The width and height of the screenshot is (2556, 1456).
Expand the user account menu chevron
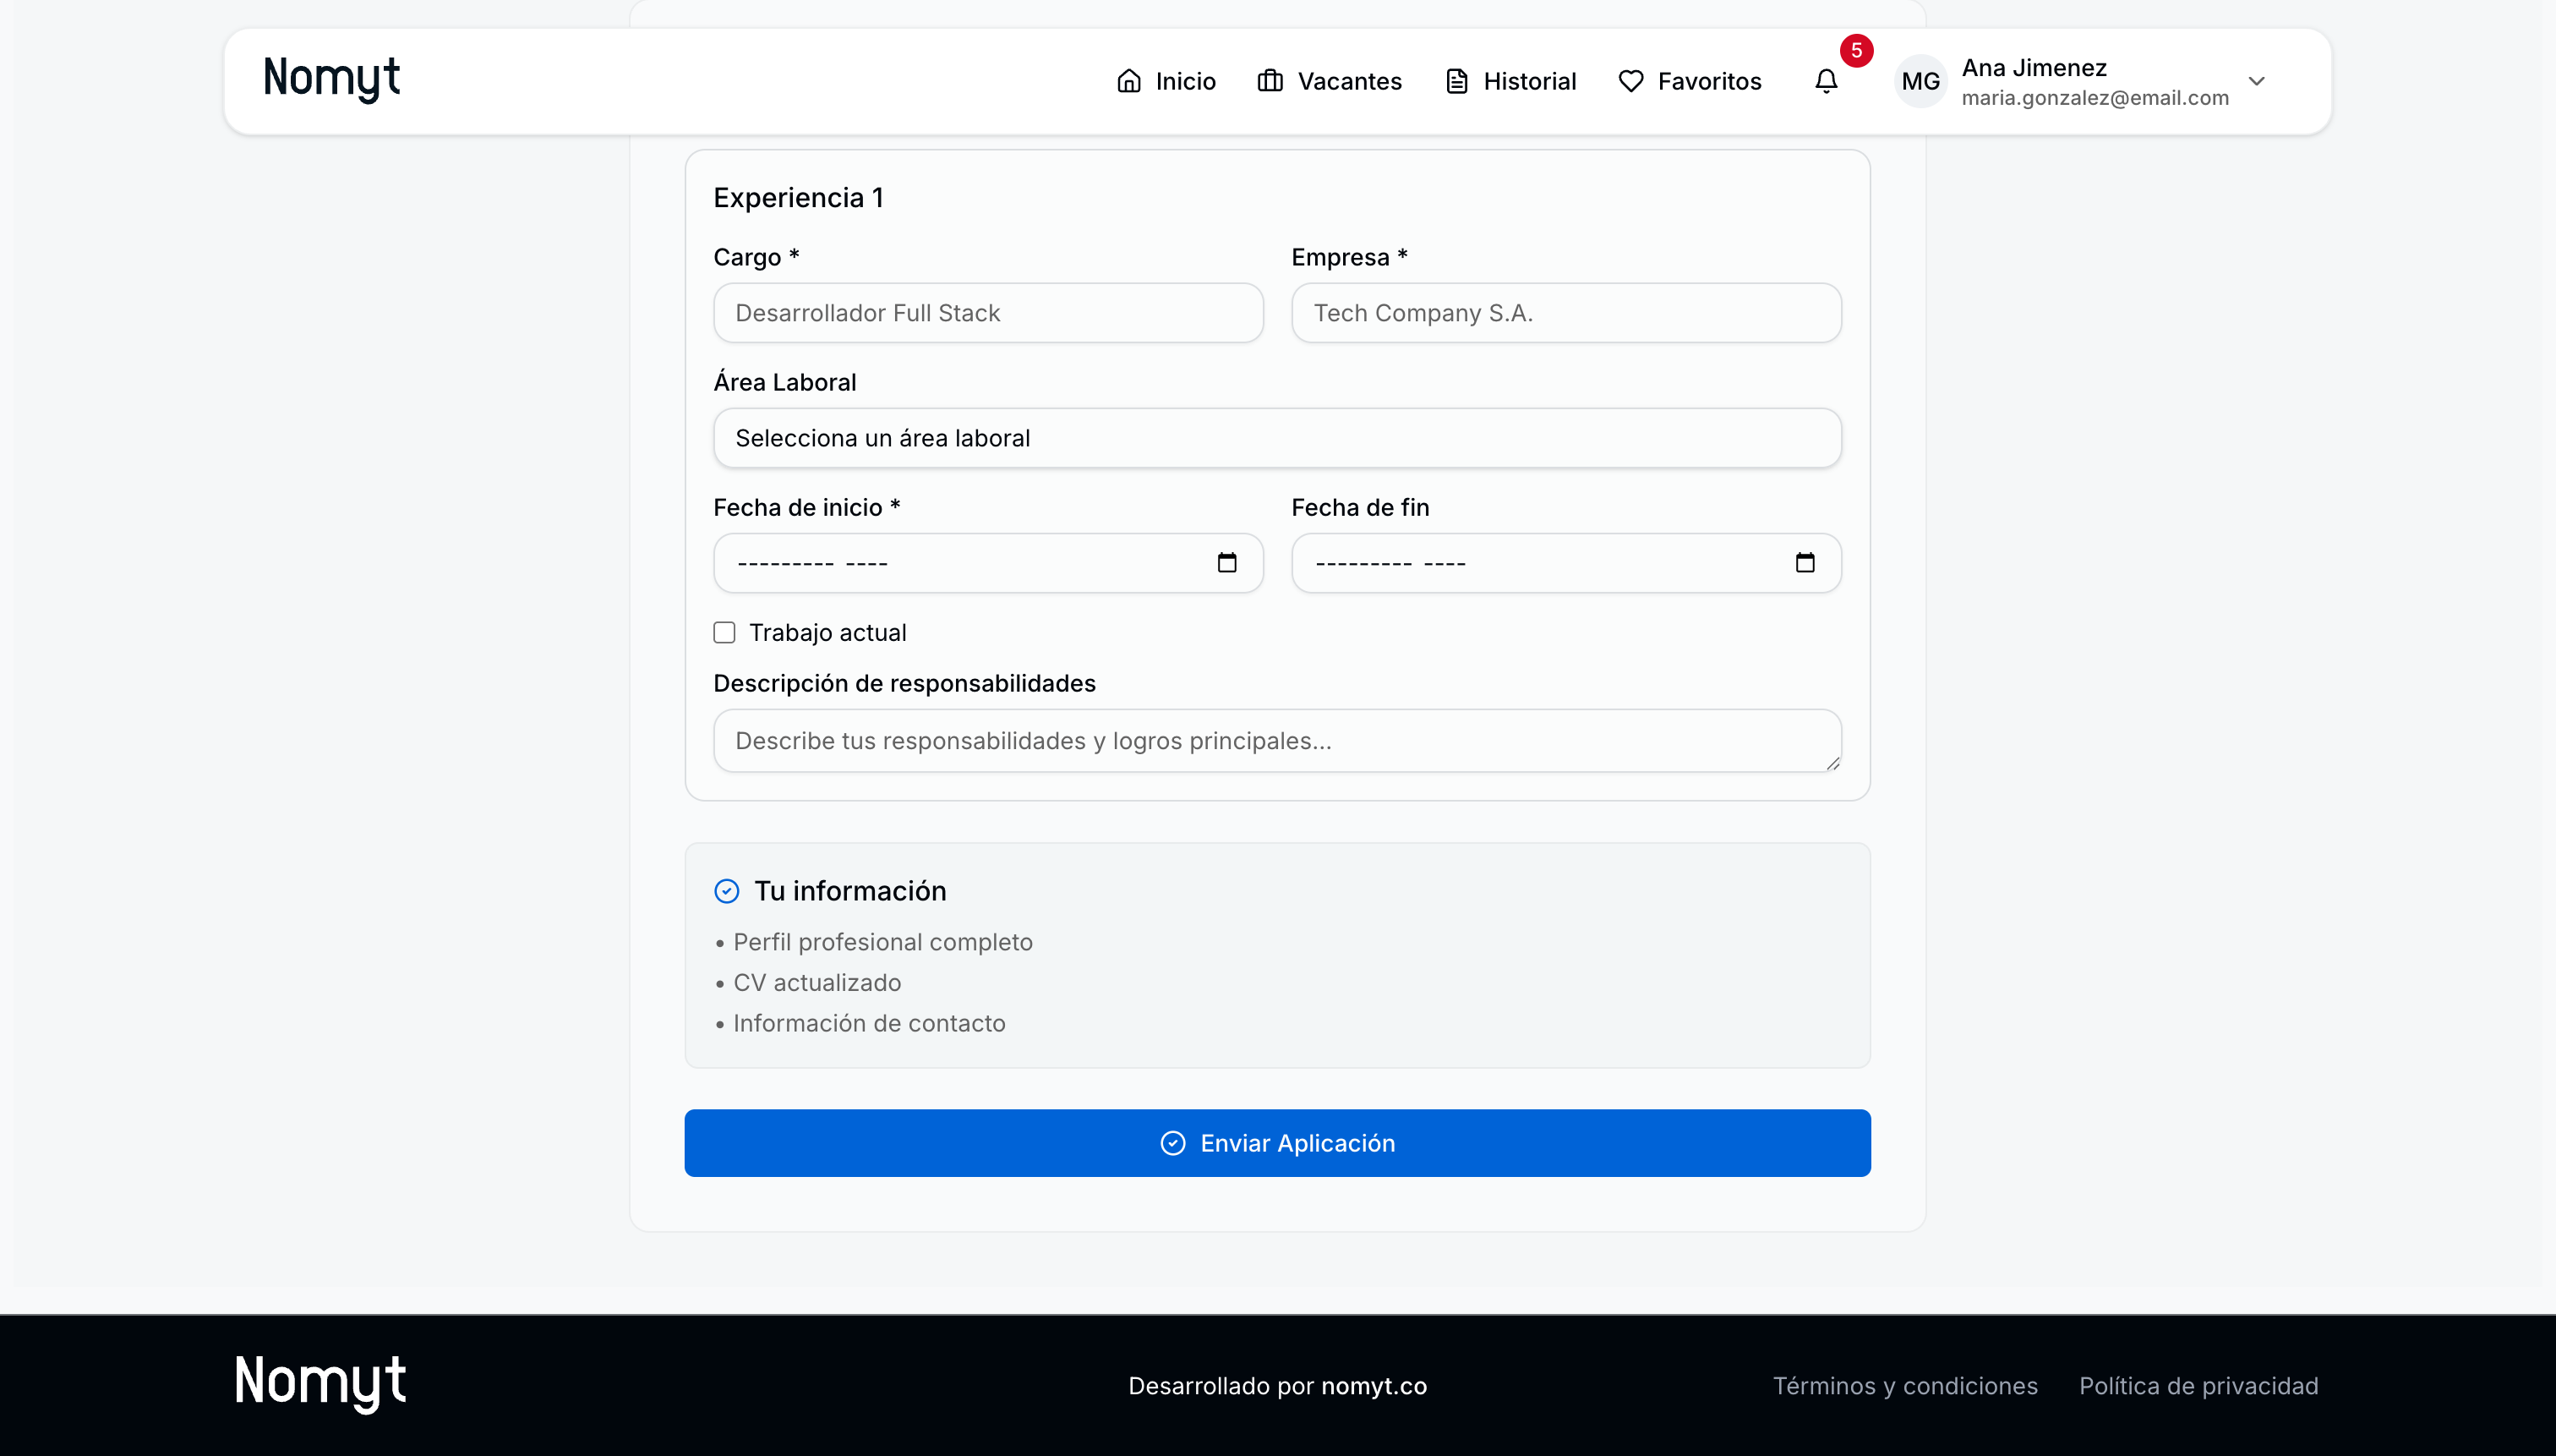click(2256, 81)
